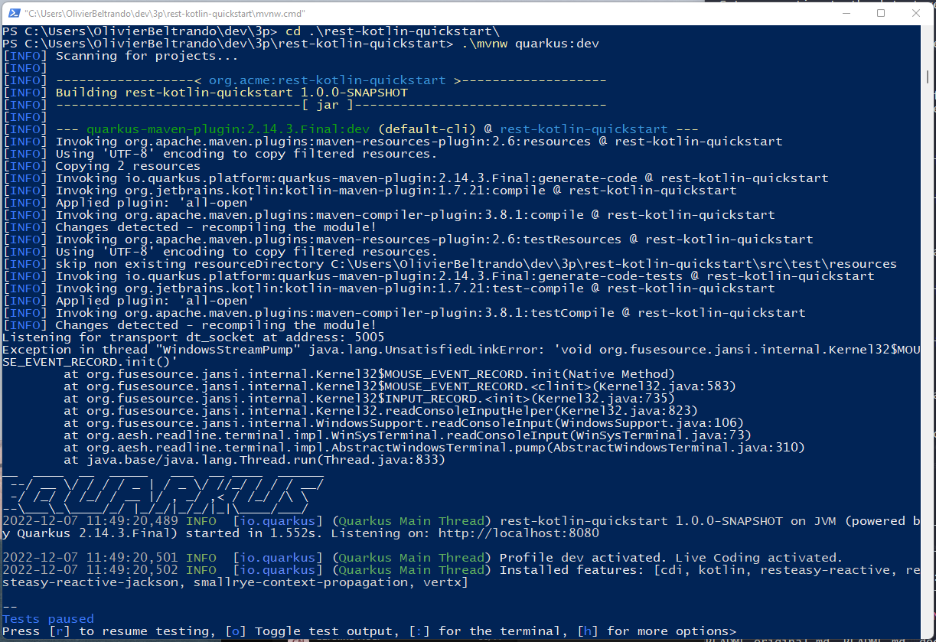Maximize the mvnw.cmd terminal window

click(881, 13)
